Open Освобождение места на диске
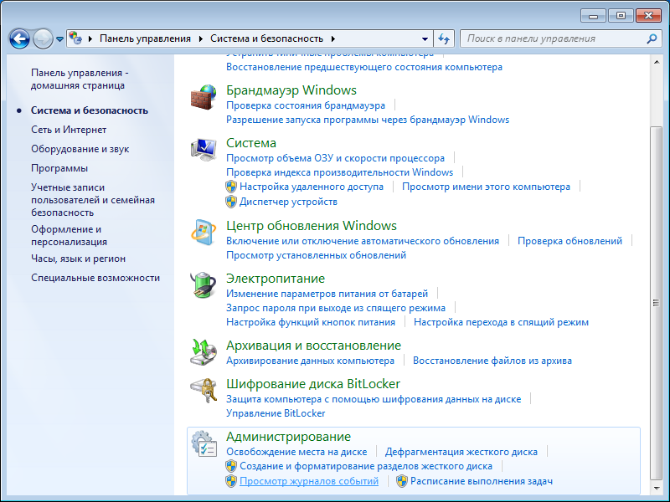Viewport: 670px width, 502px height. (x=296, y=452)
